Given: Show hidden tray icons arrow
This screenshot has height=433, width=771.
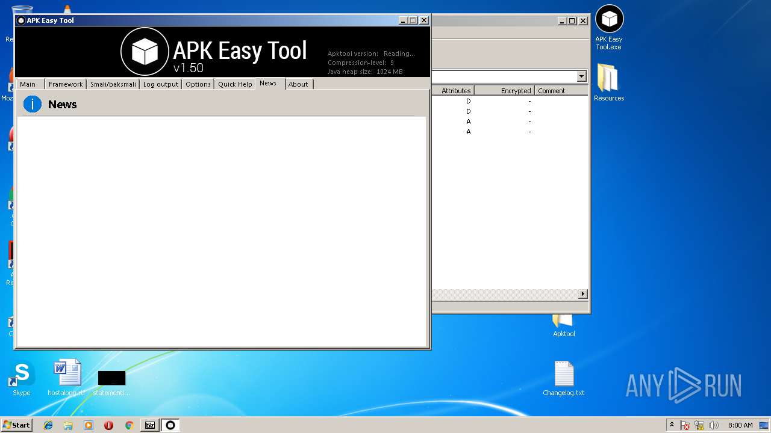Looking at the screenshot, I should (672, 425).
